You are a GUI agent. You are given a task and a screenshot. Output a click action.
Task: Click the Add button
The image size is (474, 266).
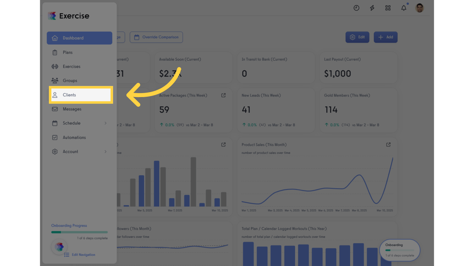pyautogui.click(x=386, y=37)
